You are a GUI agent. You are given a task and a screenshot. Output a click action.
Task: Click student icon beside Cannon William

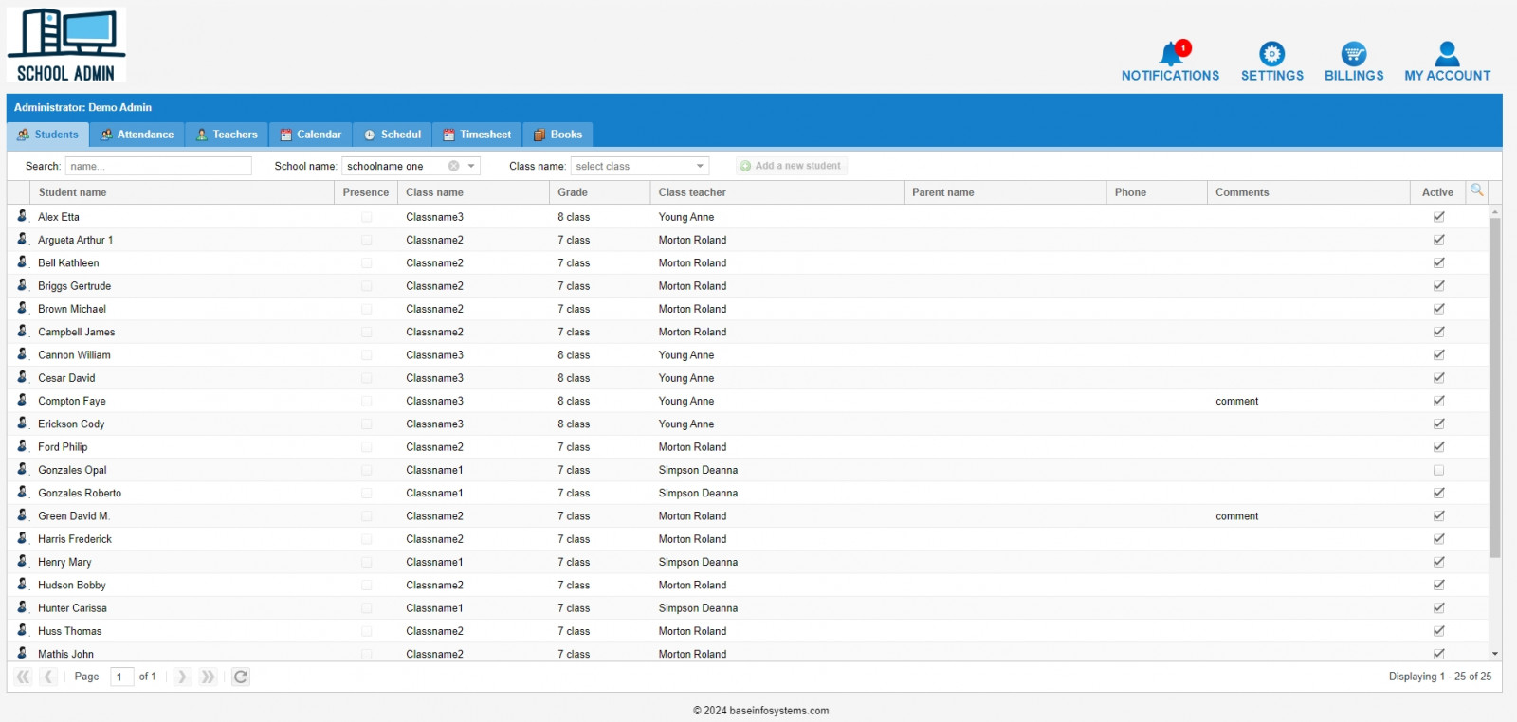pos(22,354)
